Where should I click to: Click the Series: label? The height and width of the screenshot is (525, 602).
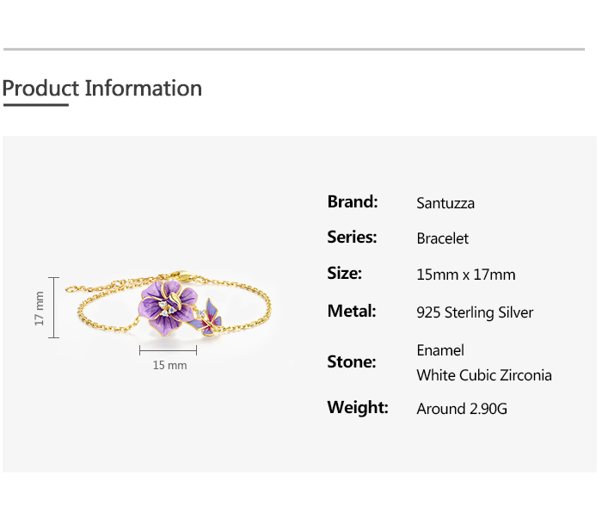(x=352, y=238)
